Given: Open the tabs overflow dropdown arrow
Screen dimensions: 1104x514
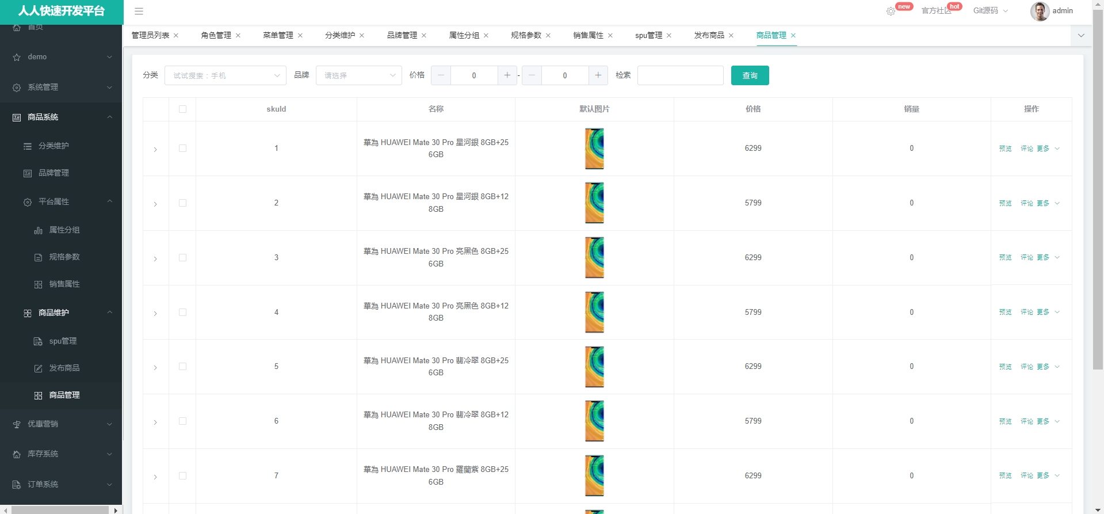Looking at the screenshot, I should 1081,36.
